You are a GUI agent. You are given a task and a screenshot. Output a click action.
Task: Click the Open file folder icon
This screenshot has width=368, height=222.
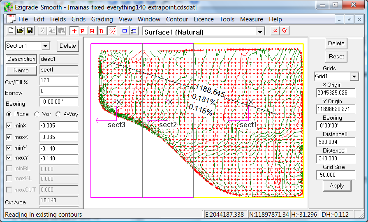(20, 31)
